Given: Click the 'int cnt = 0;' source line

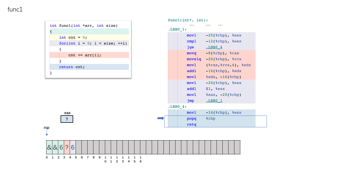Looking at the screenshot, I should pos(73,38).
